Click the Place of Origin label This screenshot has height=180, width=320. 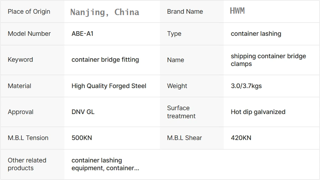point(29,12)
